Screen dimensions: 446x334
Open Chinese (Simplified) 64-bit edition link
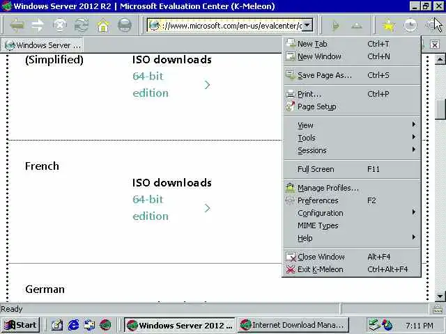tap(151, 85)
